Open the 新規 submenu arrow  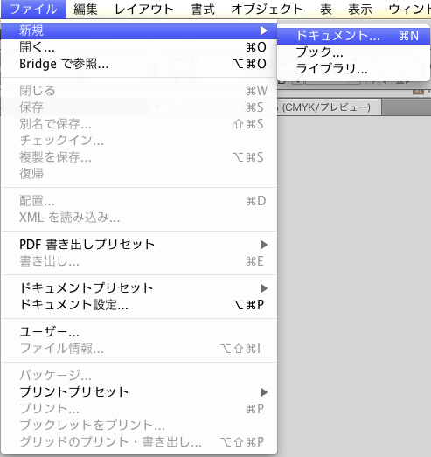(264, 31)
